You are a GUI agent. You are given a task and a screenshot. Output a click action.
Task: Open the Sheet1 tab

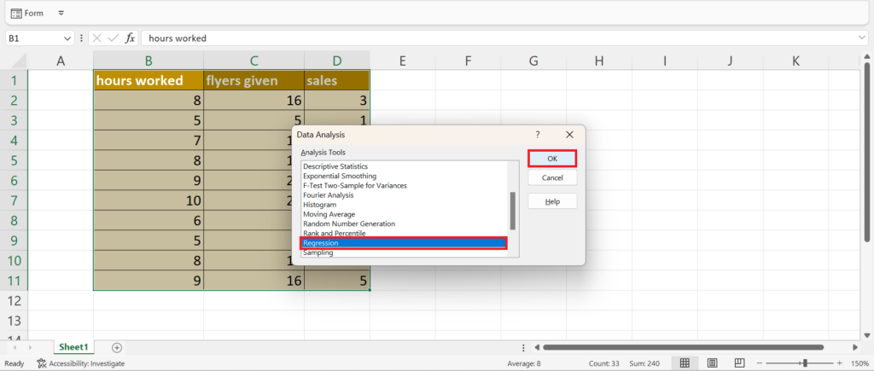(73, 347)
